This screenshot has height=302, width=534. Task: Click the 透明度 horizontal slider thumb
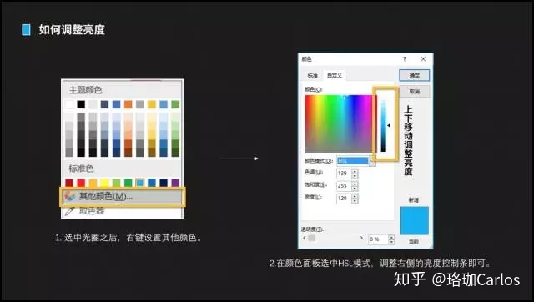click(311, 238)
